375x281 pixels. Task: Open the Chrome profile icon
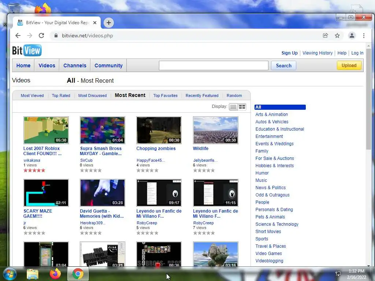[x=352, y=35]
